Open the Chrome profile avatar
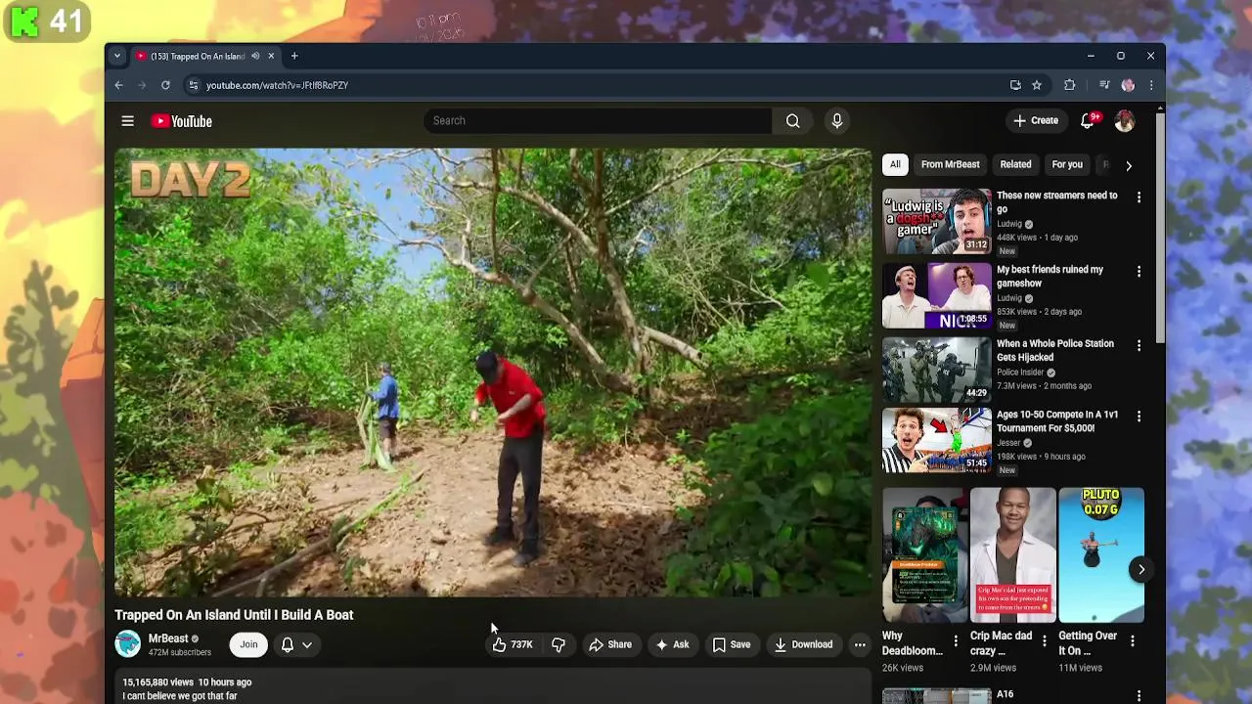The height and width of the screenshot is (704, 1252). tap(1128, 85)
